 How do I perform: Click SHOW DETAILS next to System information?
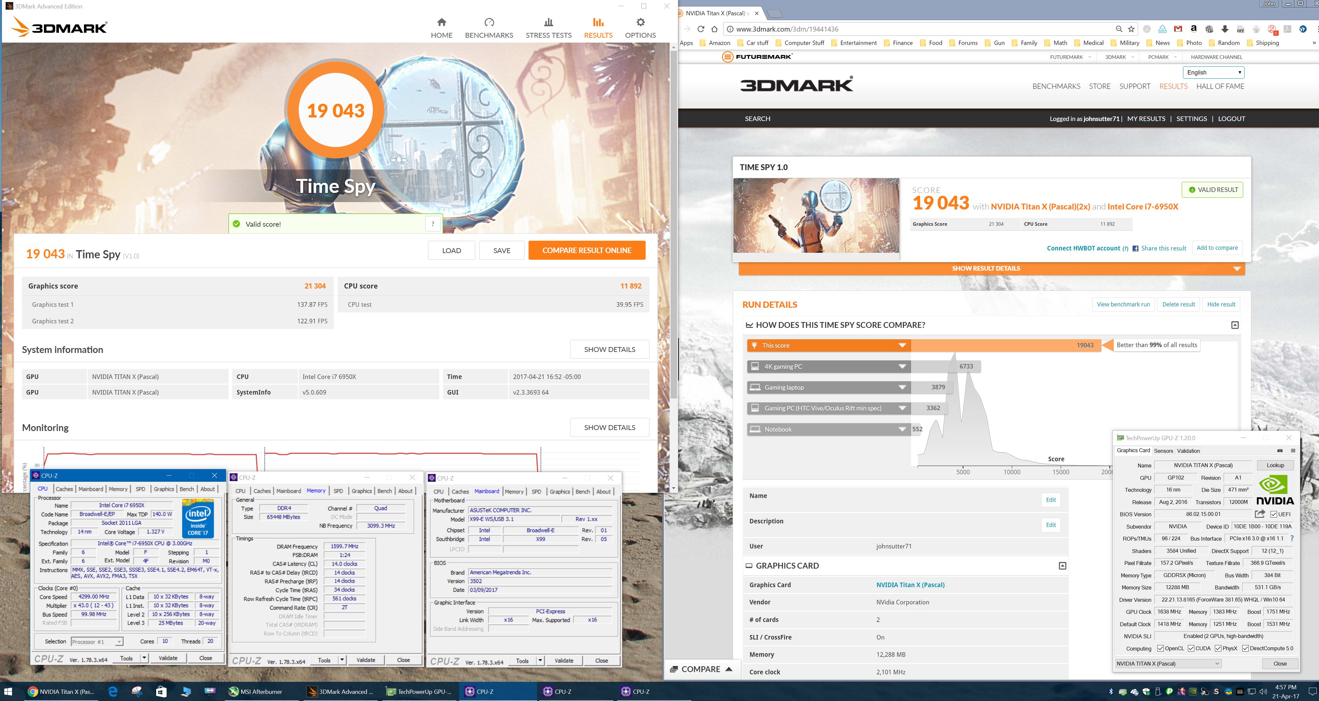[x=609, y=349]
